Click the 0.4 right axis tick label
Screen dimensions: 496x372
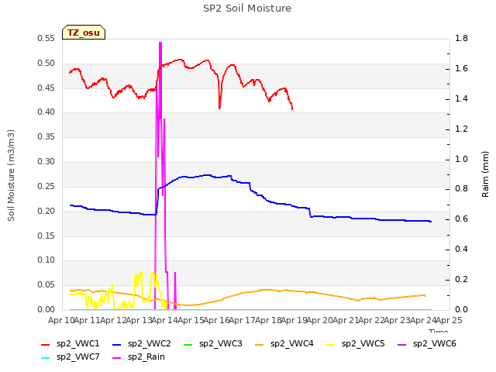(462, 250)
